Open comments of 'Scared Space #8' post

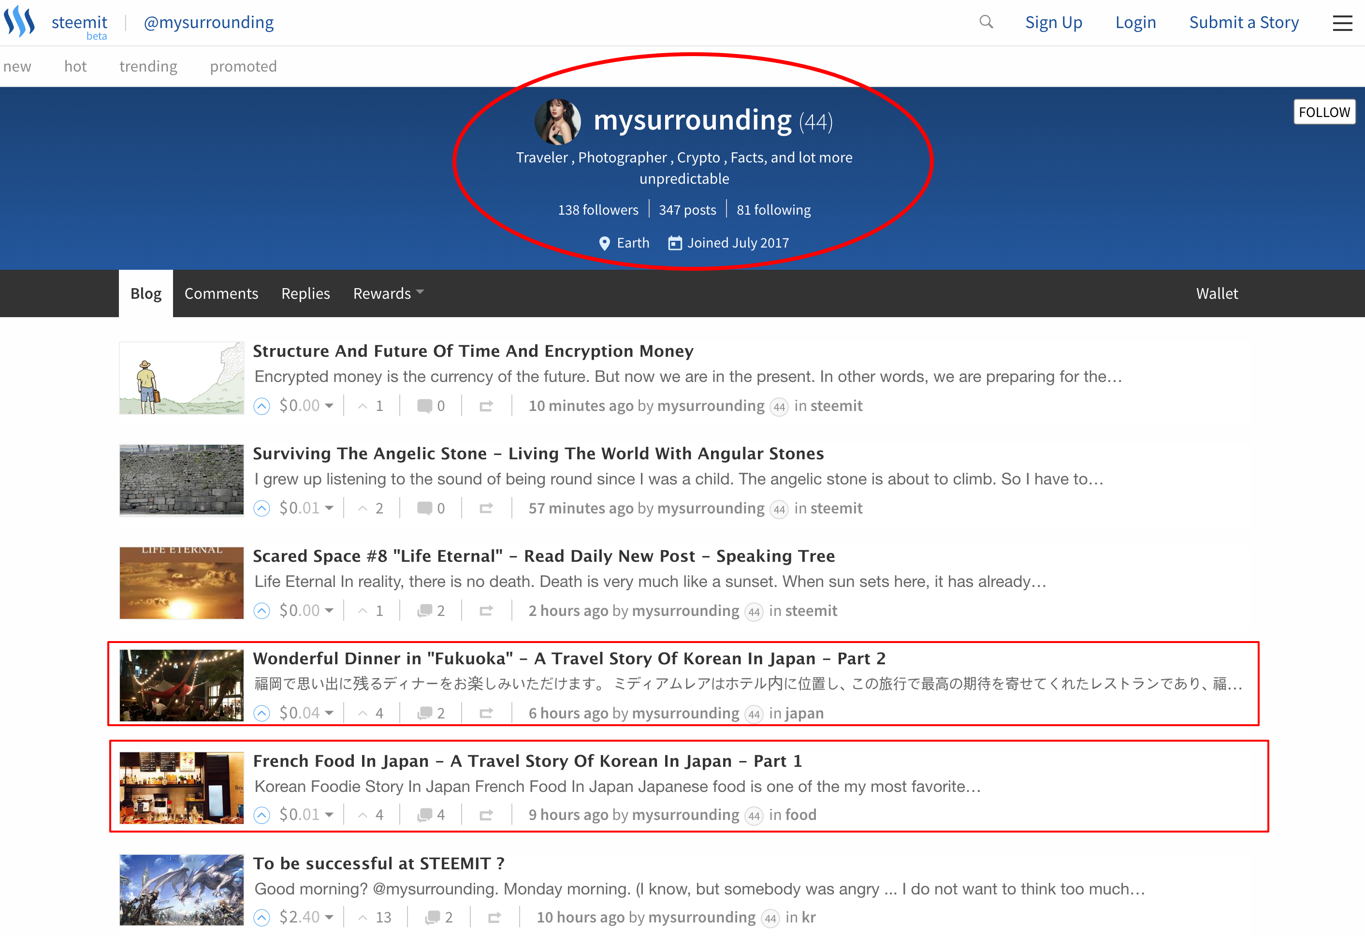(x=431, y=611)
